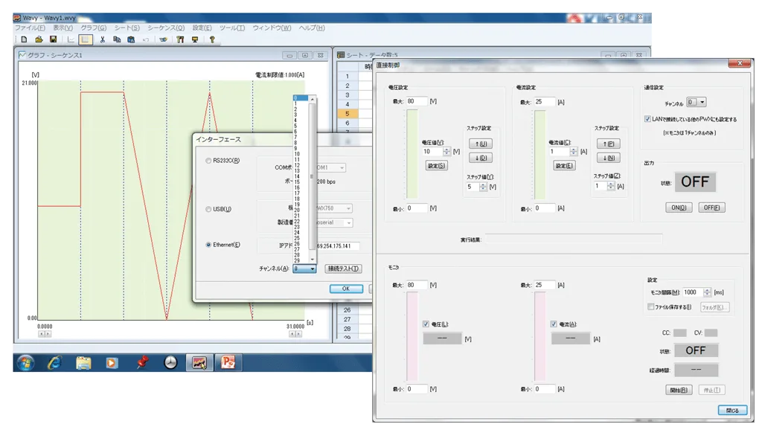
Task: Click the scissors Cut icon
Action: (102, 39)
